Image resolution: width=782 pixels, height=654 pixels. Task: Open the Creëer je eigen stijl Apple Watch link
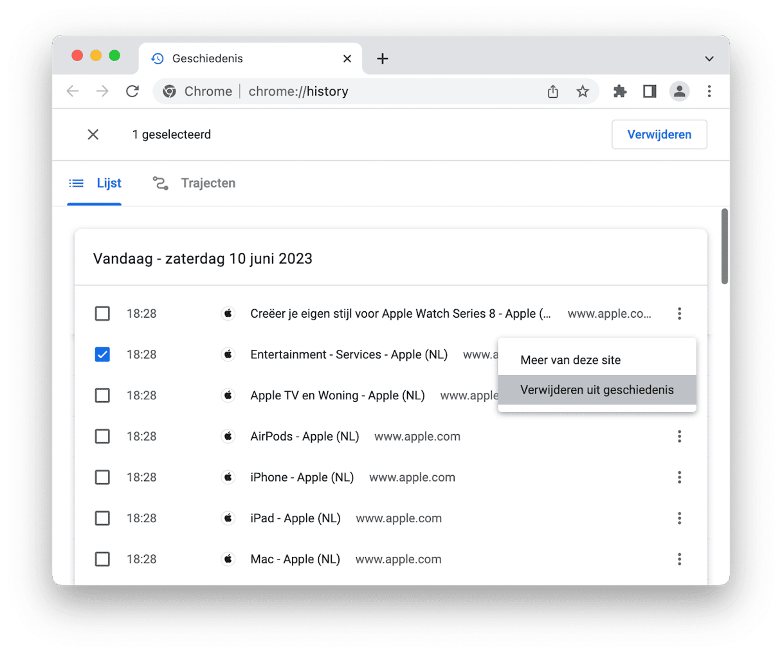[x=401, y=314]
